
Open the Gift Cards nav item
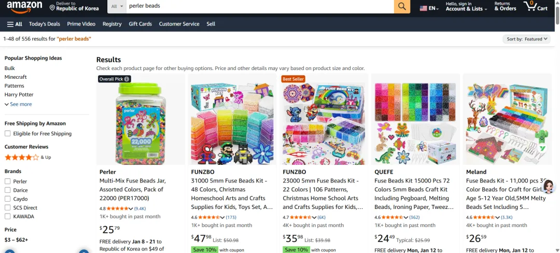pyautogui.click(x=141, y=24)
